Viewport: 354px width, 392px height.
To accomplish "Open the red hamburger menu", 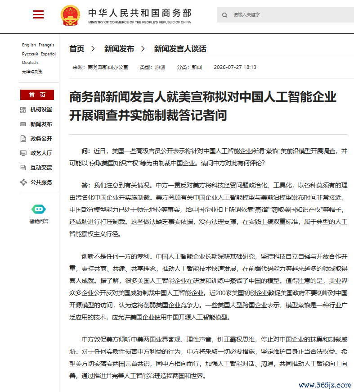I will [x=38, y=14].
